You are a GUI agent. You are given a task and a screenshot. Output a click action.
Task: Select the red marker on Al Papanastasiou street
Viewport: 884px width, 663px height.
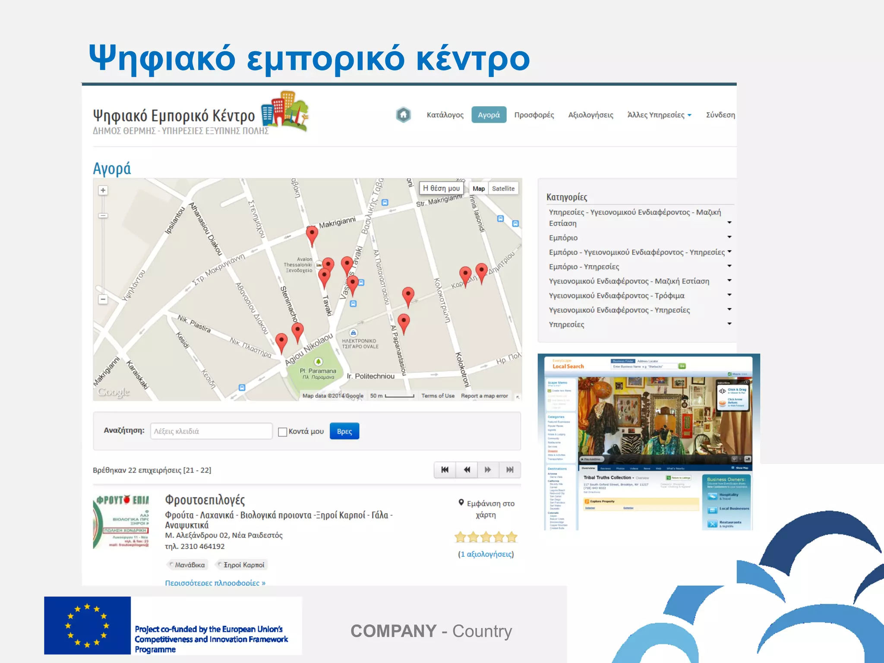pos(404,324)
